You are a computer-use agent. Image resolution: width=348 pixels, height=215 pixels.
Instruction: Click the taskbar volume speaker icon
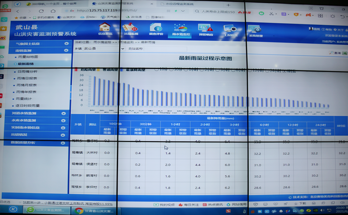322,210
